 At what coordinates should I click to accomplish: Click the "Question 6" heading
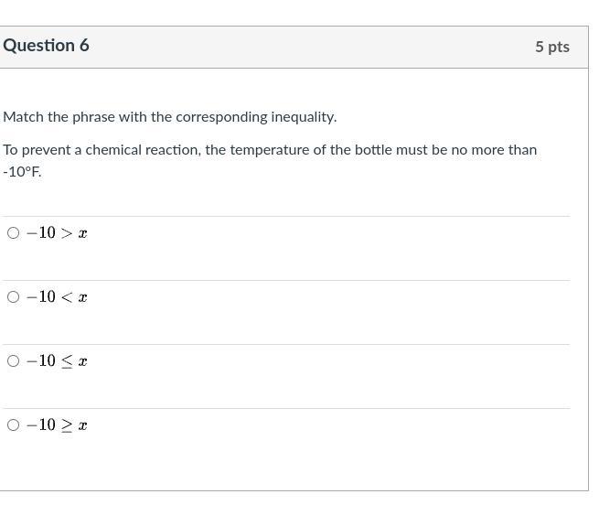pyautogui.click(x=46, y=46)
